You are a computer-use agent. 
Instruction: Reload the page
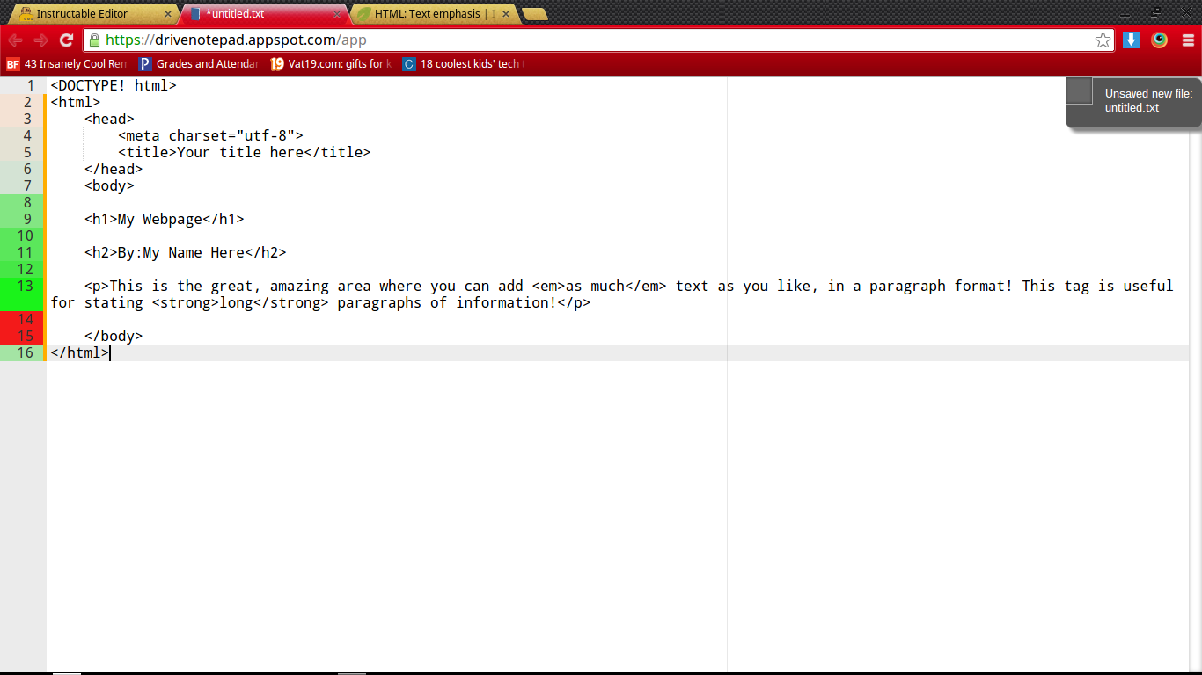click(x=66, y=40)
